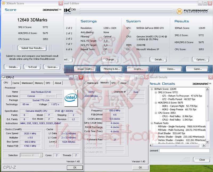Click Change button under Settings

110,59
